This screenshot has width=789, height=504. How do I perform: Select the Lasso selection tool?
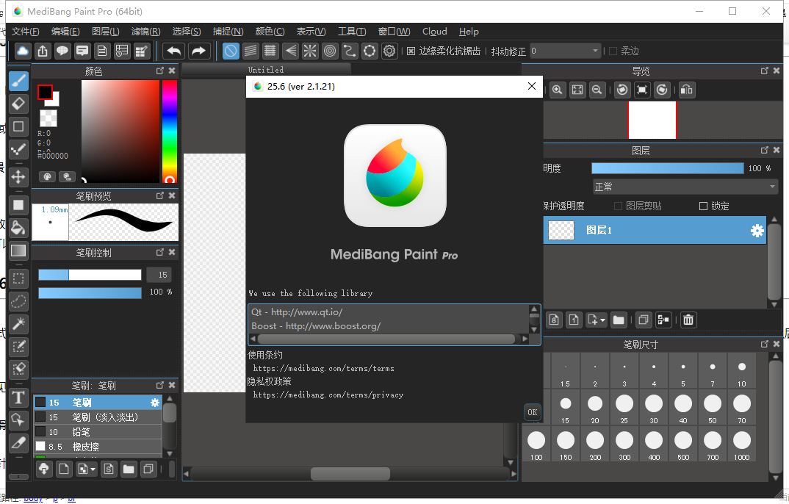click(18, 301)
